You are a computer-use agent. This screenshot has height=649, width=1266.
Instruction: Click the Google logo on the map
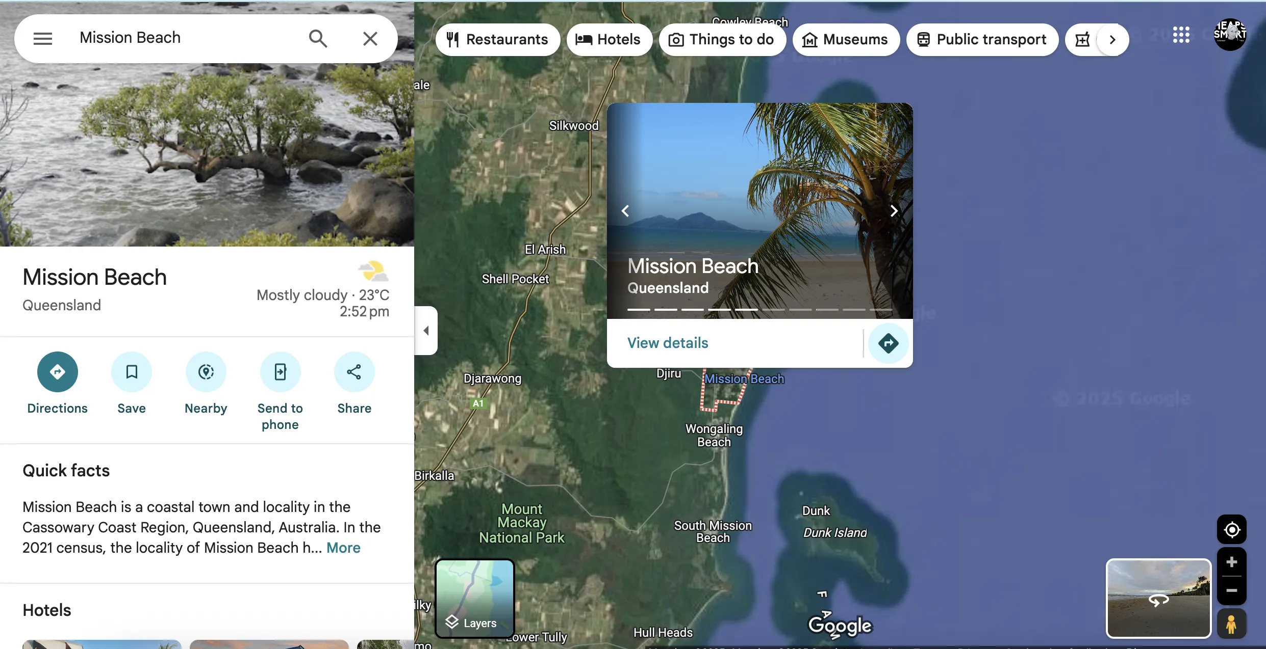(x=840, y=626)
